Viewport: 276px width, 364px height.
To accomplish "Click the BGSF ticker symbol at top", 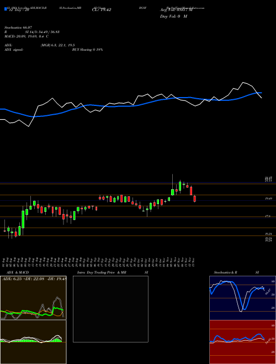I will (142, 8).
